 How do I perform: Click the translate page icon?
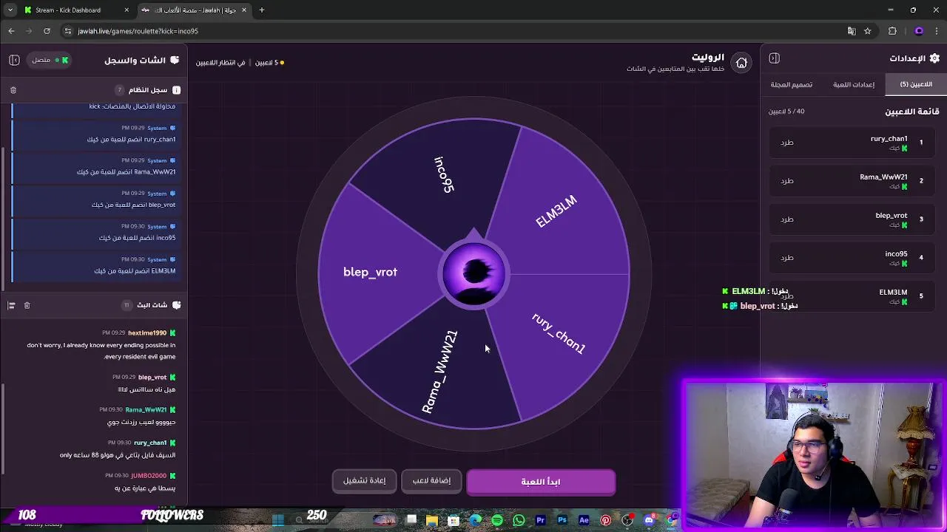tap(852, 31)
